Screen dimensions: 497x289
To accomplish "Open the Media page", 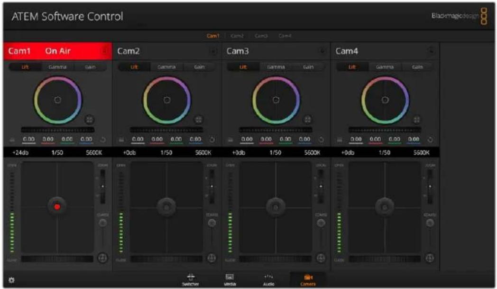I will click(230, 280).
